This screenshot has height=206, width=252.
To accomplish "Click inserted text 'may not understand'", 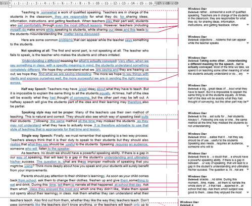I will [x=25, y=125].
